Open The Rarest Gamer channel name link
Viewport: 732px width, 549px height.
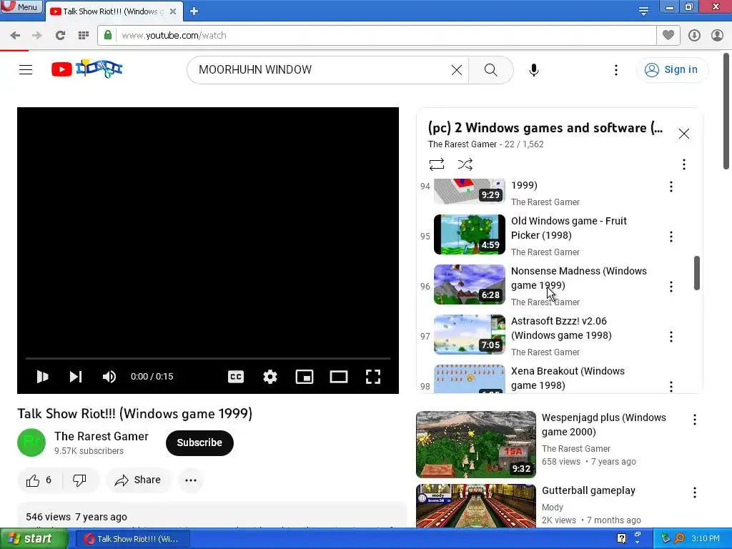(102, 436)
